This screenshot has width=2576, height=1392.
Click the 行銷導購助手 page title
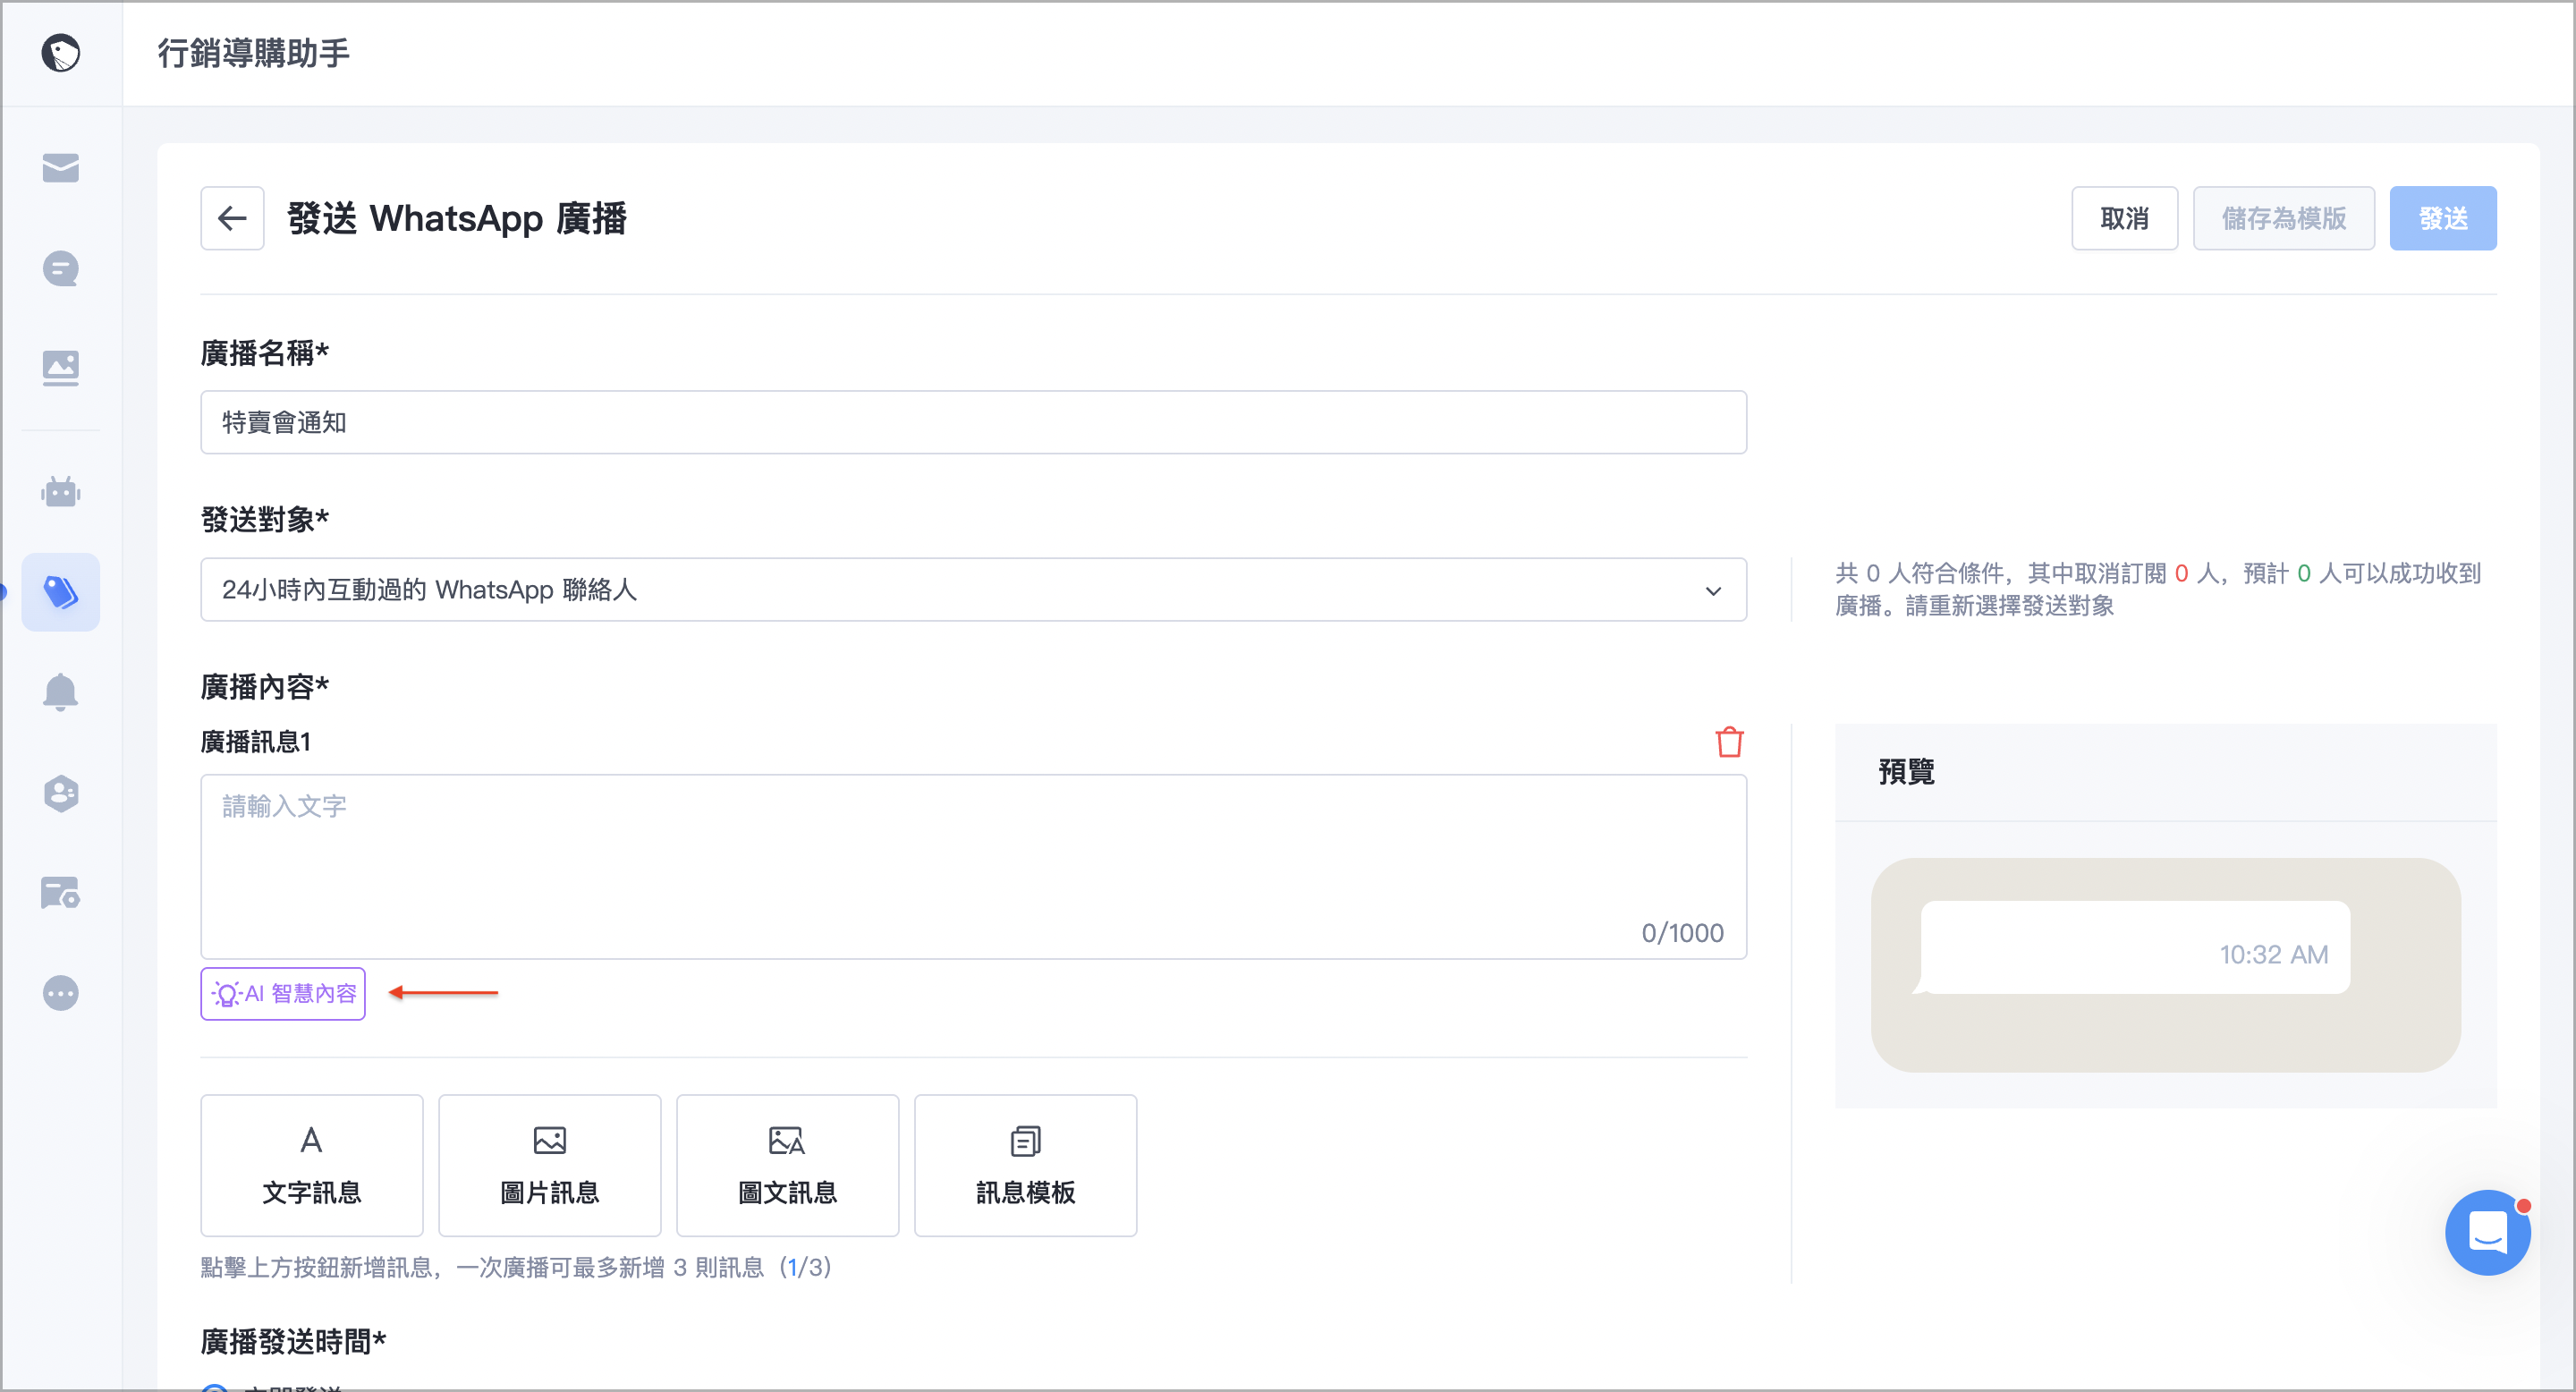tap(254, 53)
